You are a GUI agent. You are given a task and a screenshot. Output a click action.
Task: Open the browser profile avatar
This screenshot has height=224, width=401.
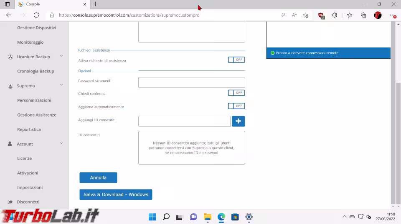[x=378, y=15]
